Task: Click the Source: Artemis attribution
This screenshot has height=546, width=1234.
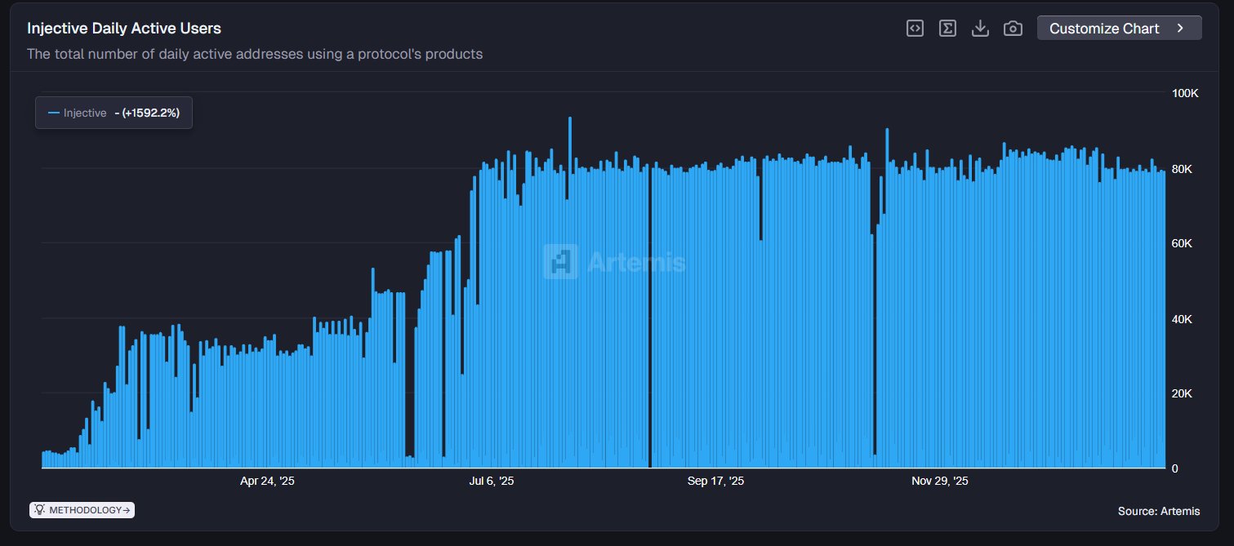Action: click(x=1159, y=511)
